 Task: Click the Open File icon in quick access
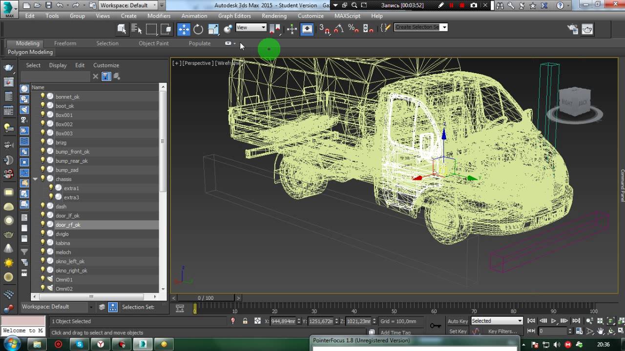(38, 5)
